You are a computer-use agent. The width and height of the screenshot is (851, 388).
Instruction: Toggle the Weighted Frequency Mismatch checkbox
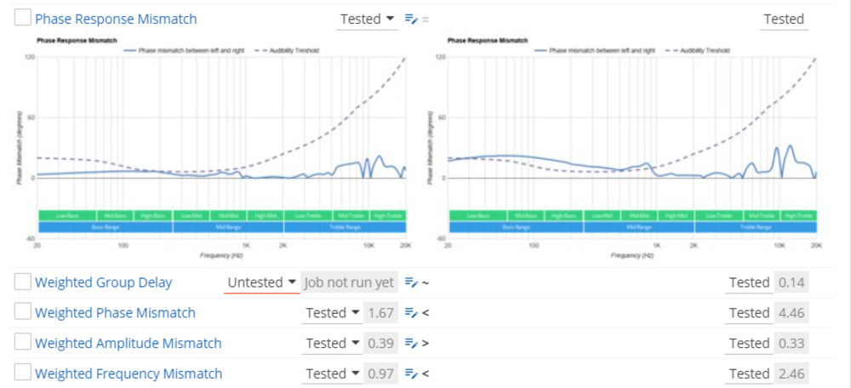click(23, 373)
